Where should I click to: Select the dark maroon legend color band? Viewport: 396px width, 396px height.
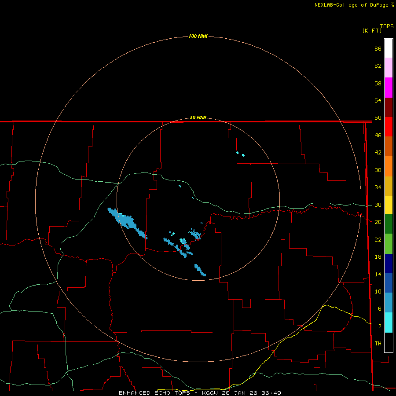click(x=389, y=107)
